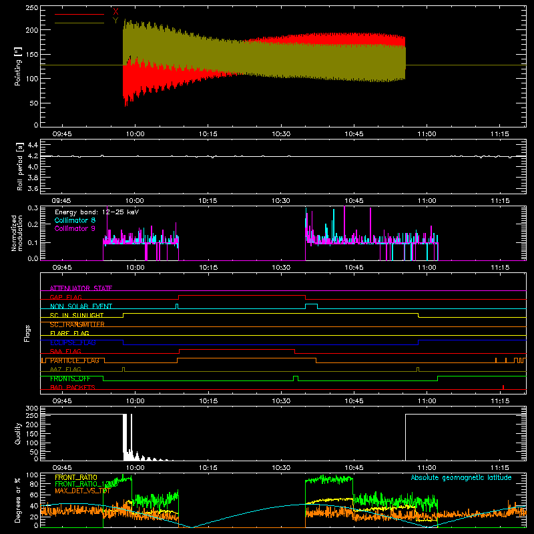534x534 pixels.
Task: Click the 'Pointing' y-axis title
Action: 18,66
